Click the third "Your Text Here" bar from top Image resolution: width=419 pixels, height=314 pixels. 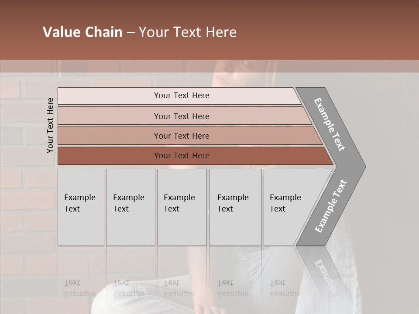pos(182,136)
